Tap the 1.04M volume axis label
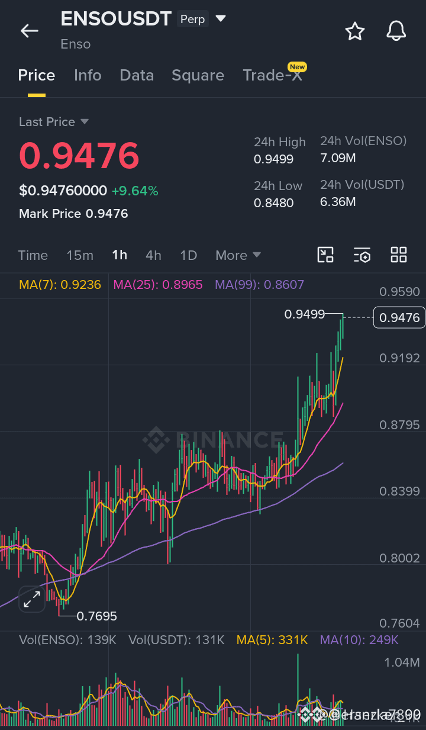This screenshot has height=730, width=426. pos(402,662)
